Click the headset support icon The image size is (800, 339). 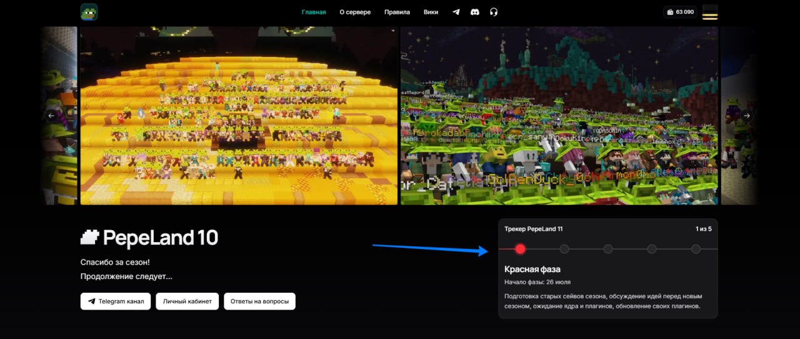tap(494, 12)
